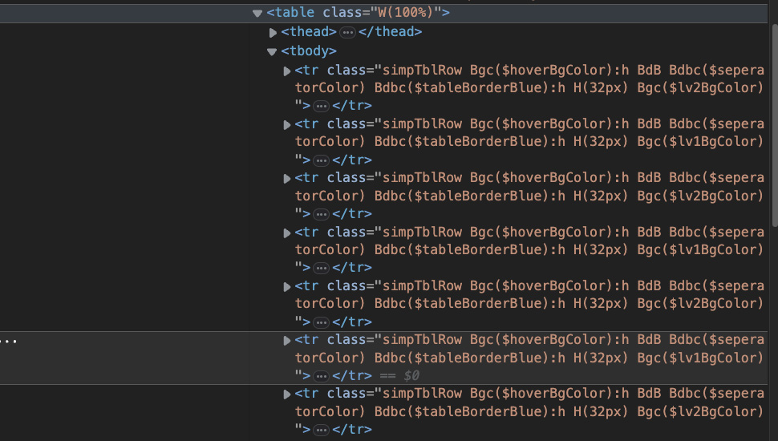The width and height of the screenshot is (778, 441).
Task: Expand the thead node arrow
Action: pos(273,33)
